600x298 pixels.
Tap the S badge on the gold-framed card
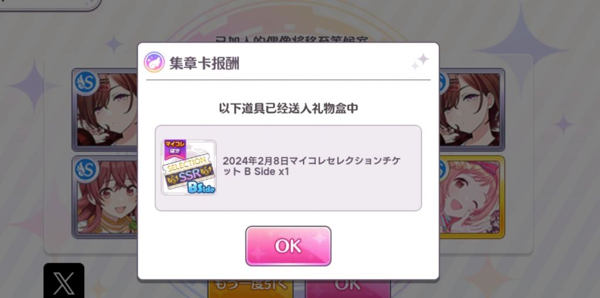click(443, 169)
